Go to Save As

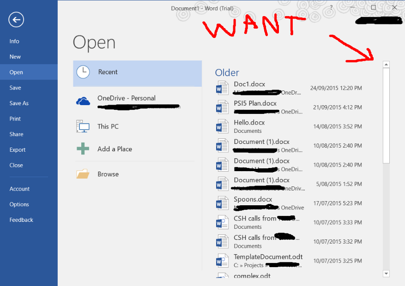pos(29,103)
